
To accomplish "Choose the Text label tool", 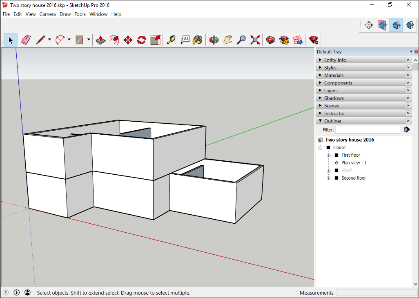I will point(185,40).
